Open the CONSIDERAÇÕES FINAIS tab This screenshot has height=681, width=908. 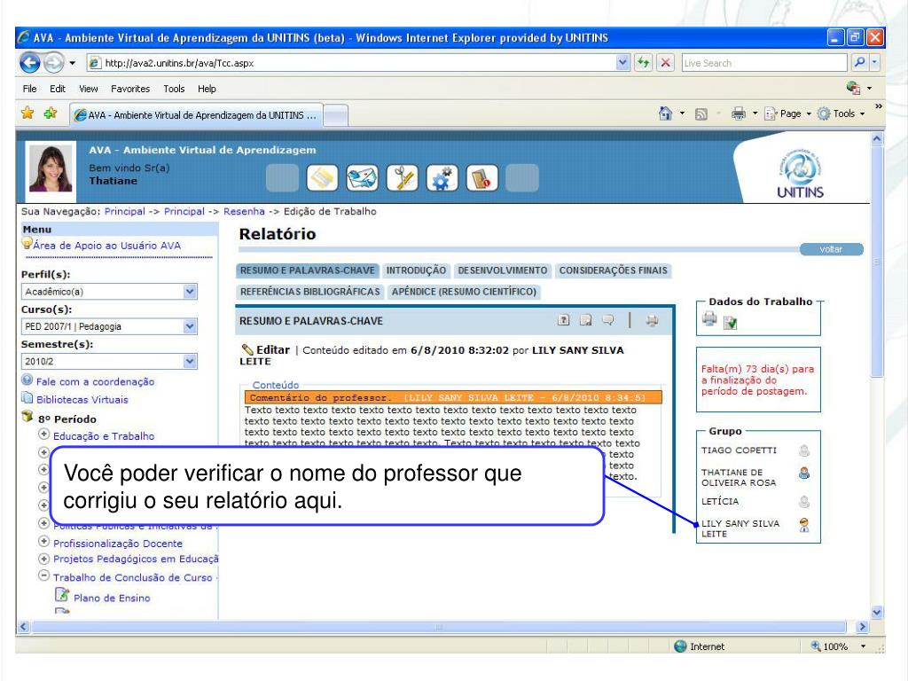click(x=614, y=270)
